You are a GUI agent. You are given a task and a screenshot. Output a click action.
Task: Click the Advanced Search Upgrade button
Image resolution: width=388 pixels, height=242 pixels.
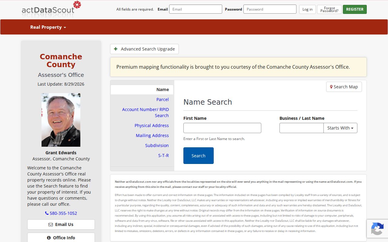coord(144,49)
